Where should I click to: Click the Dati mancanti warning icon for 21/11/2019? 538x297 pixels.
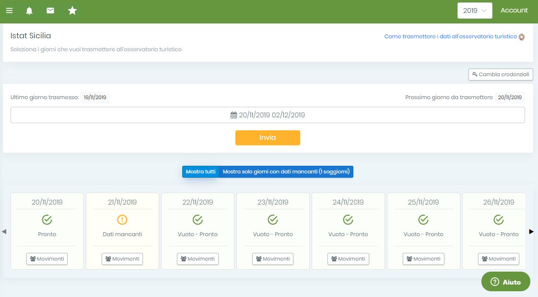tap(122, 219)
